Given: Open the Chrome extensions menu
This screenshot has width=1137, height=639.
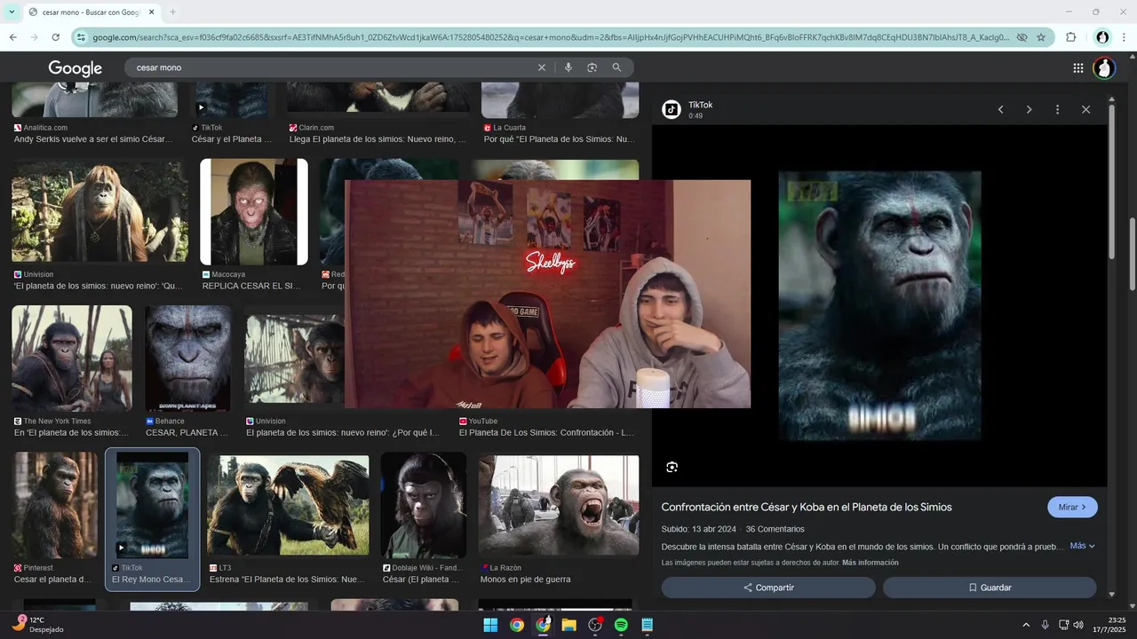Looking at the screenshot, I should coord(1070,37).
